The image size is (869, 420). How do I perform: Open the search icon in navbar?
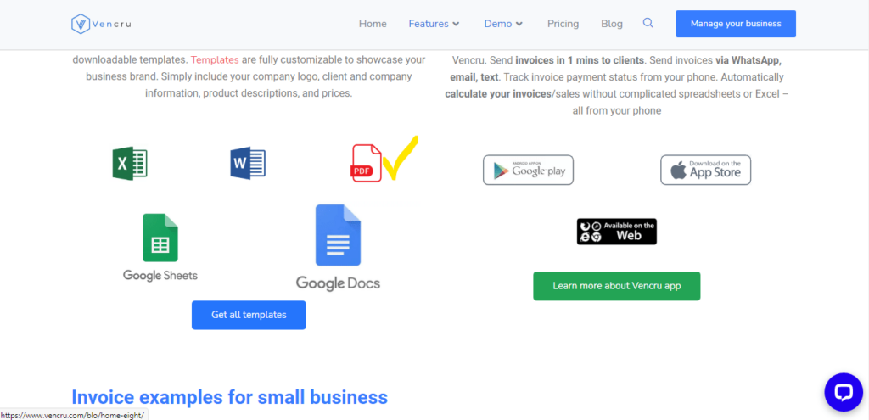(648, 23)
